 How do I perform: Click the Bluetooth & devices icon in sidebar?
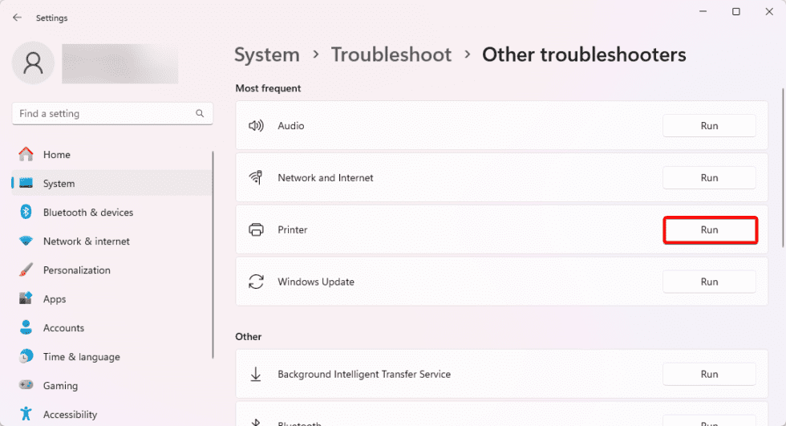[26, 213]
